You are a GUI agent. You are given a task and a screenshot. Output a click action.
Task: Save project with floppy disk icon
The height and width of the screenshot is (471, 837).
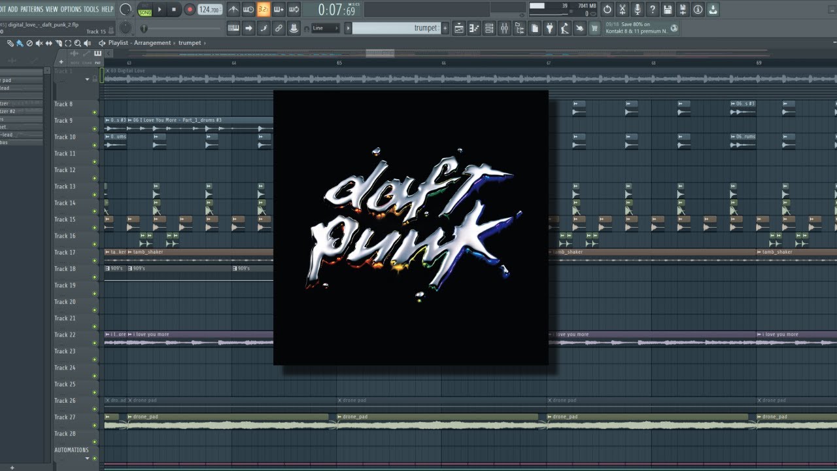click(x=668, y=9)
